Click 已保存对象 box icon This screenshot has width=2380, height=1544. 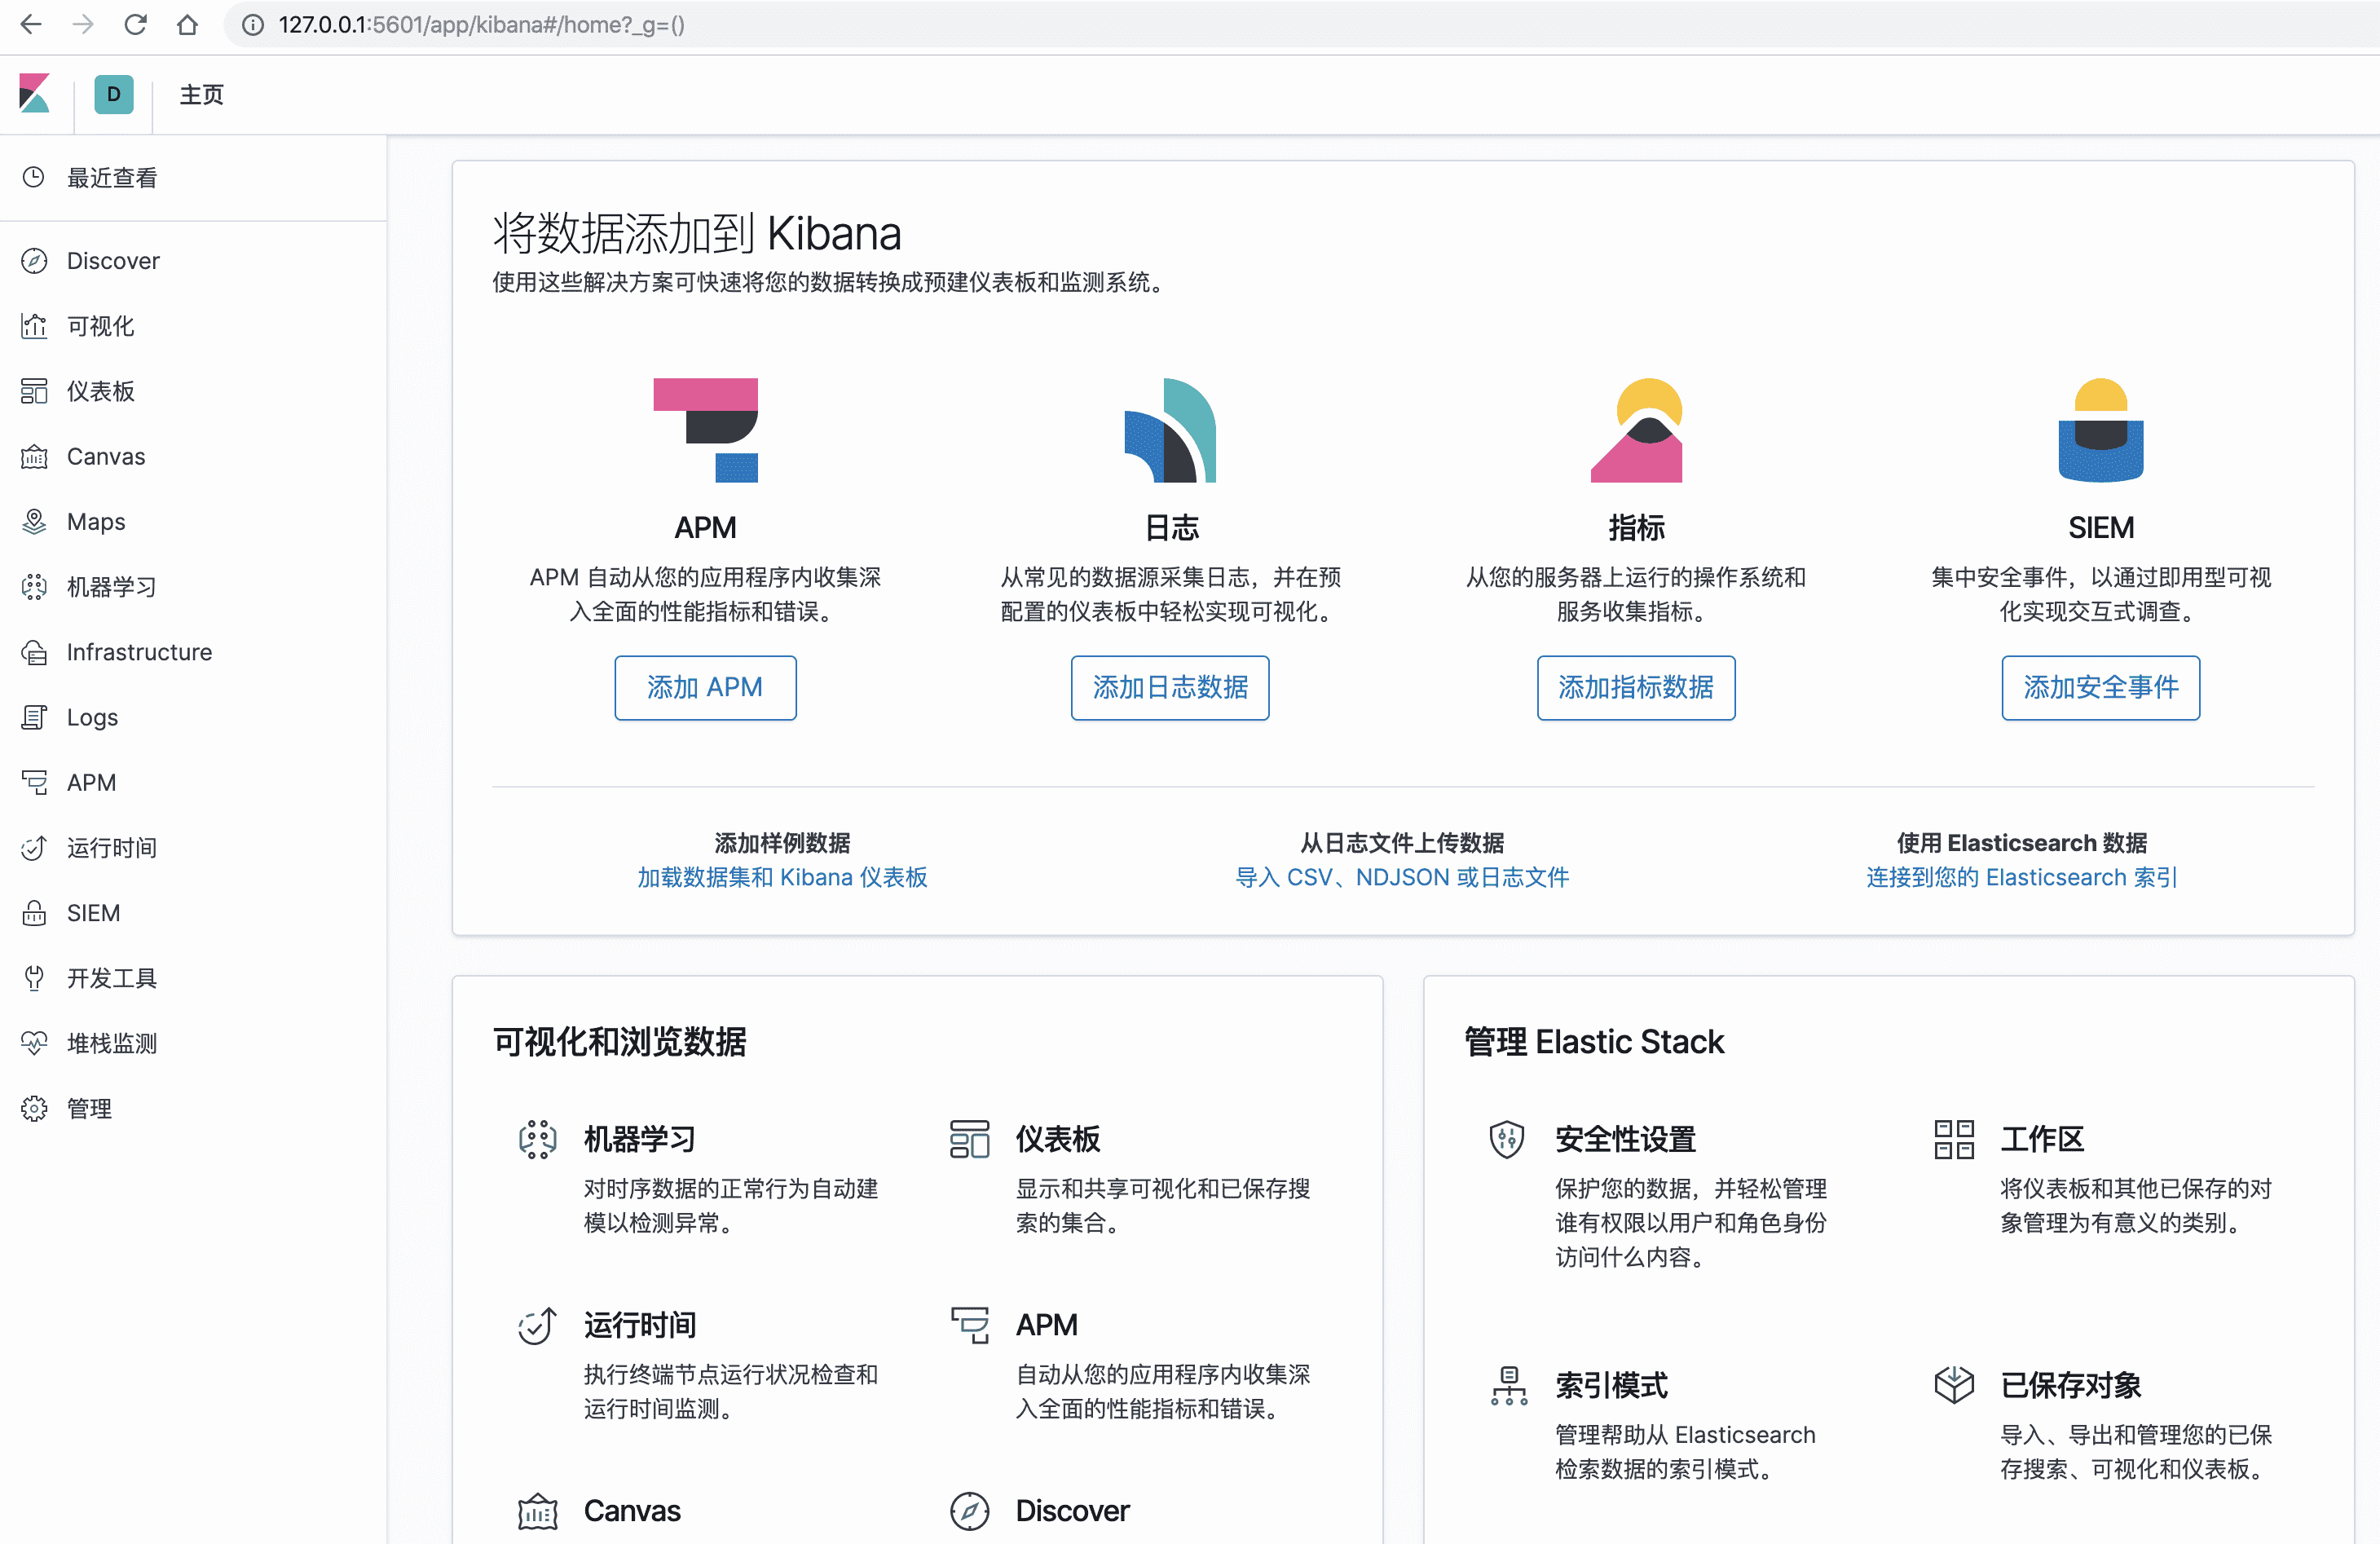click(x=1954, y=1385)
